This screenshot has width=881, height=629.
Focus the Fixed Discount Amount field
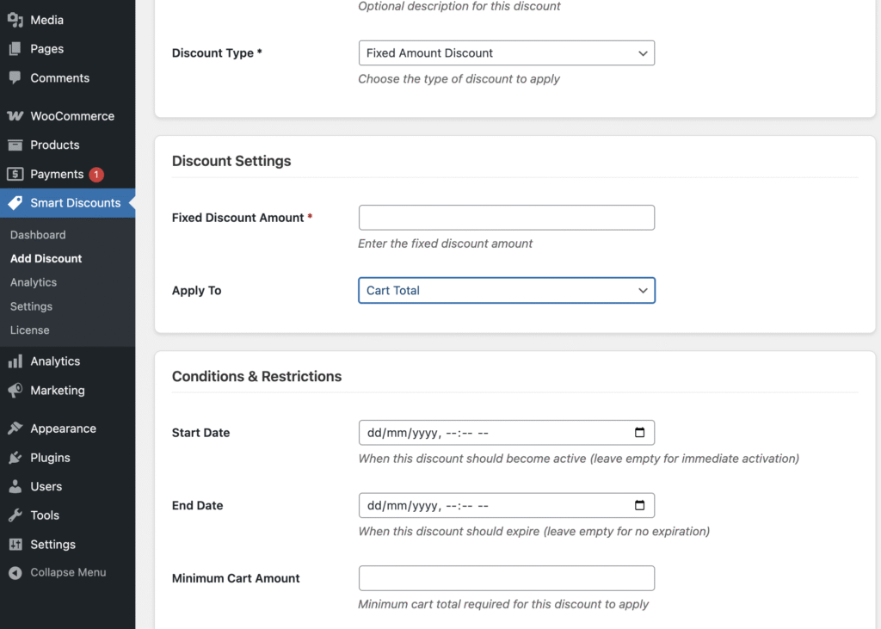coord(506,218)
